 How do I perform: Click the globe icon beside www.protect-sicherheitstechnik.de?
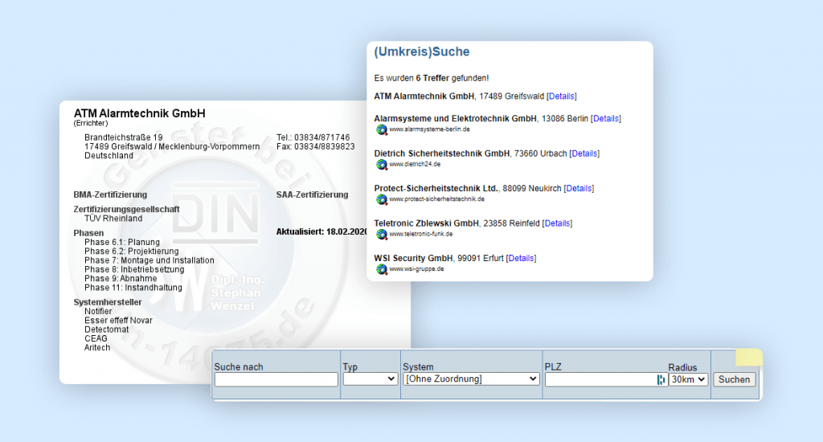pos(382,199)
